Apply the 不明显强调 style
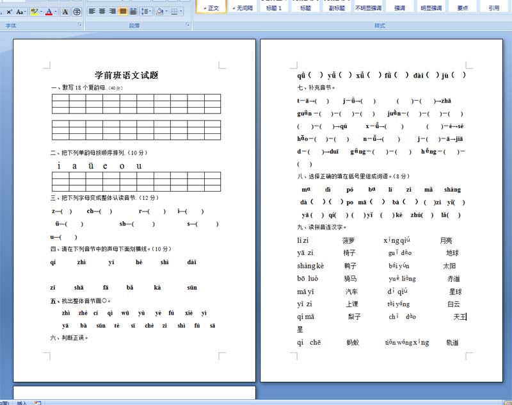This screenshot has height=405, width=512. coord(369,6)
